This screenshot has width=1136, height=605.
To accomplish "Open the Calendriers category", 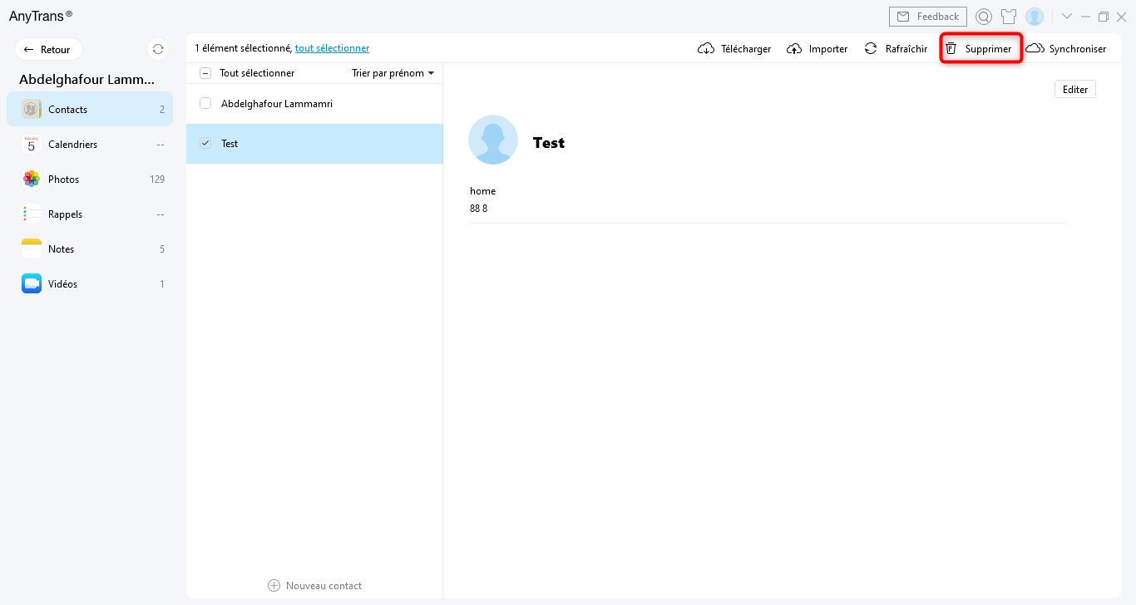I will 90,144.
